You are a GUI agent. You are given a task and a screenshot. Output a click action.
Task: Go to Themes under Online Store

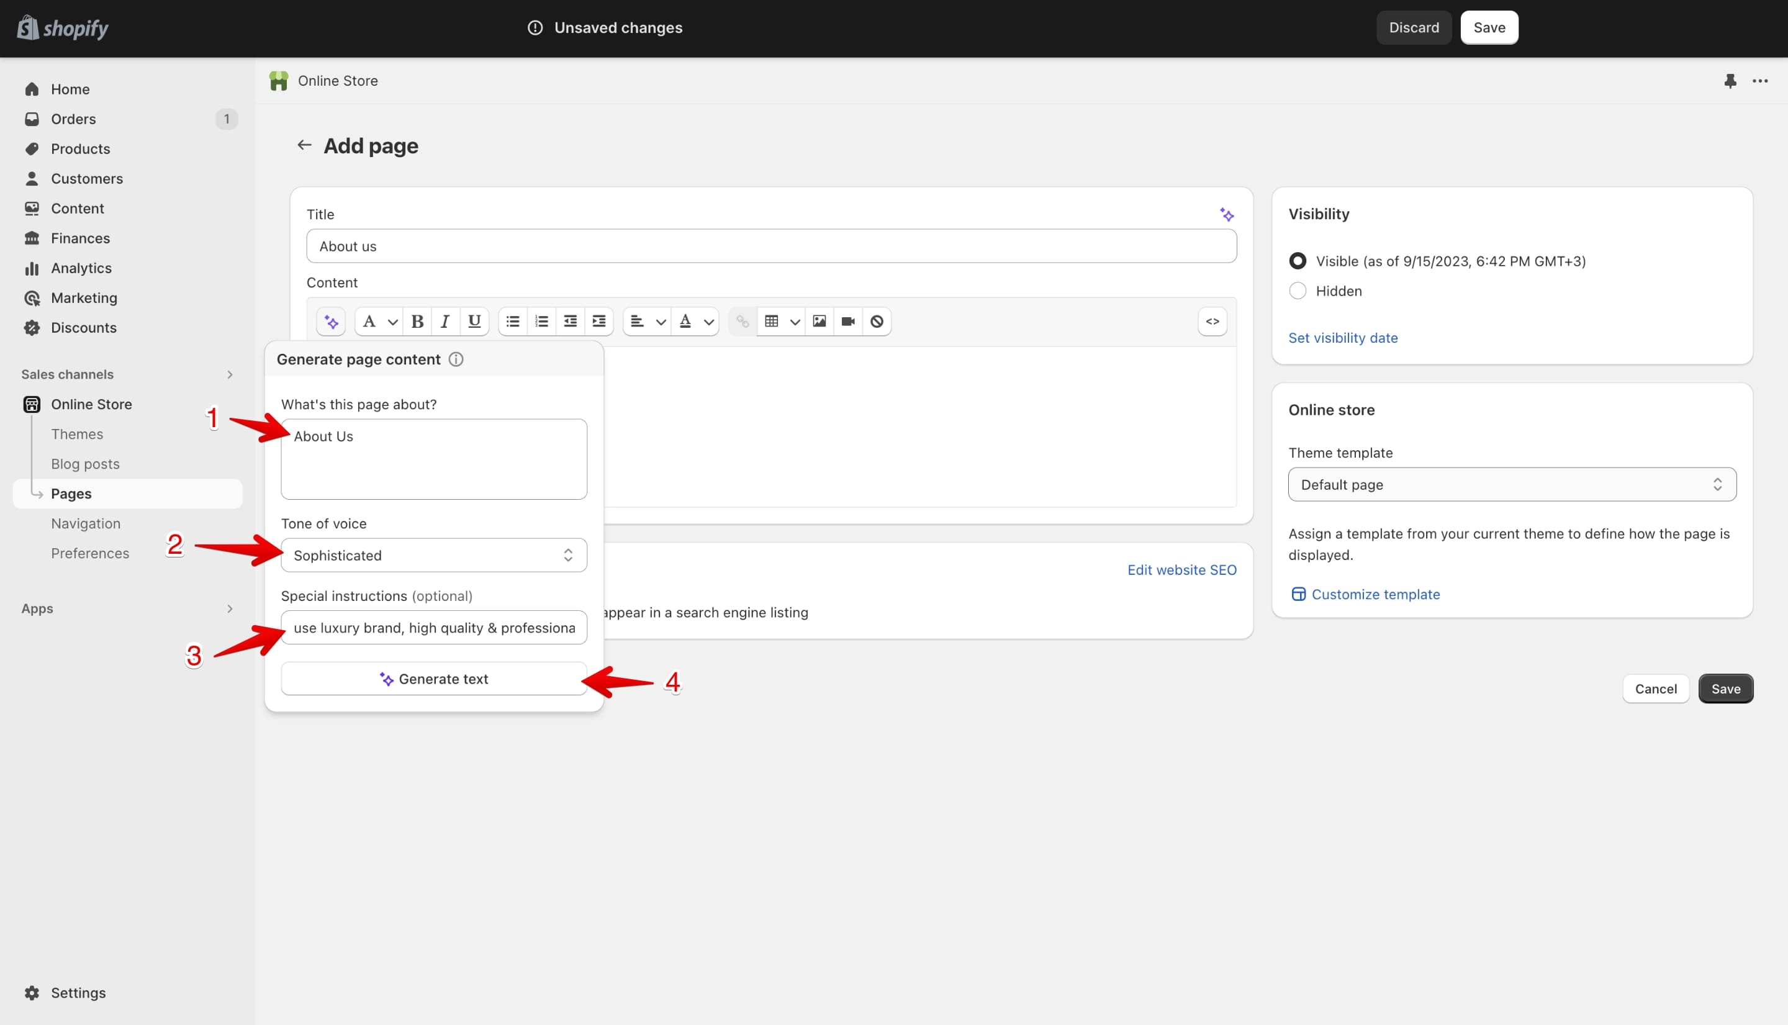tap(77, 435)
